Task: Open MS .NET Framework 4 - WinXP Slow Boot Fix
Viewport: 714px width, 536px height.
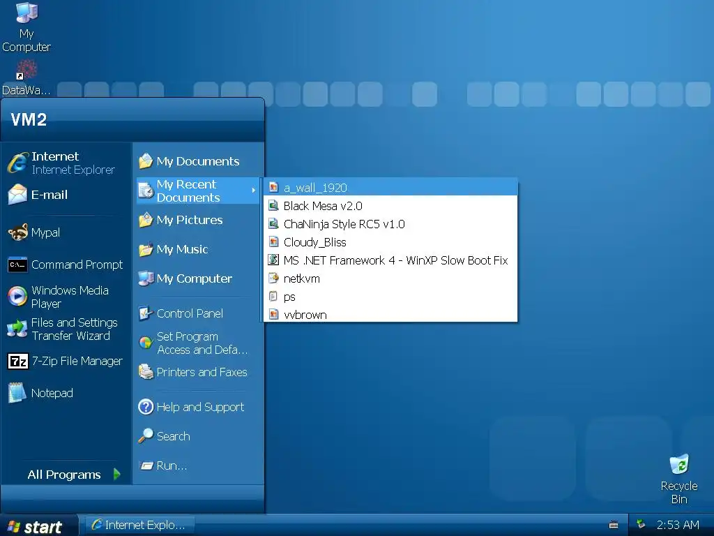Action: tap(390, 260)
